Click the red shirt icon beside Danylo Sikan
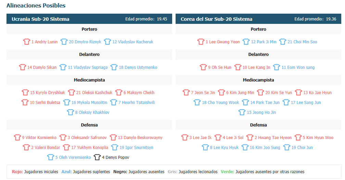The height and width of the screenshot is (180, 345). tap(23, 67)
